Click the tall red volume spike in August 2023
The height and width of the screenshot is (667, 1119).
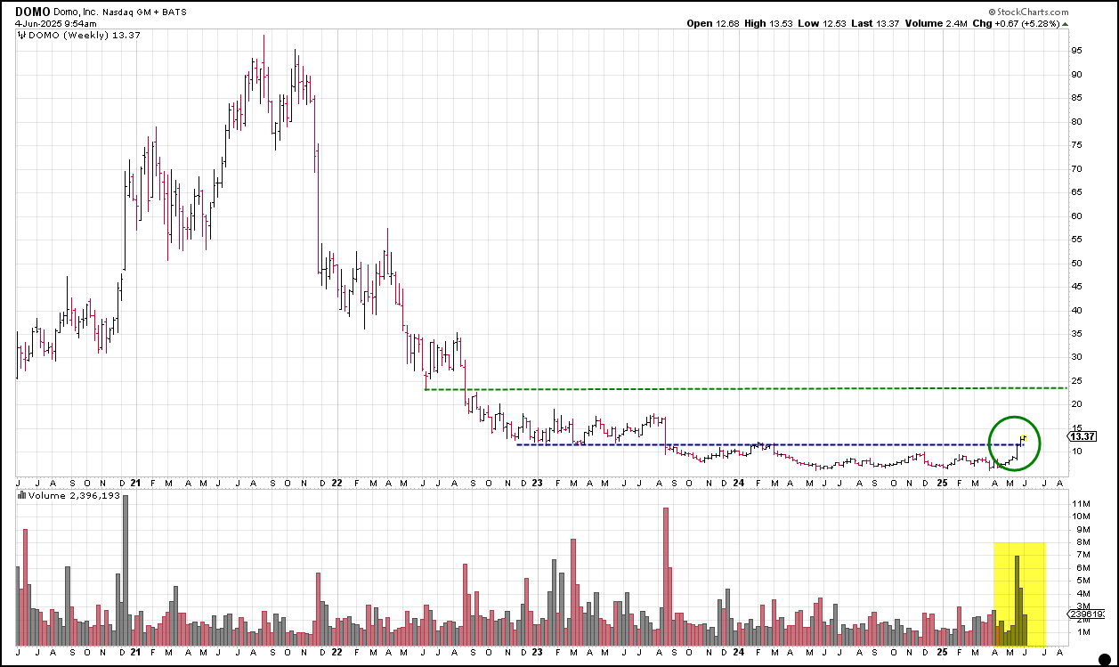pyautogui.click(x=665, y=577)
